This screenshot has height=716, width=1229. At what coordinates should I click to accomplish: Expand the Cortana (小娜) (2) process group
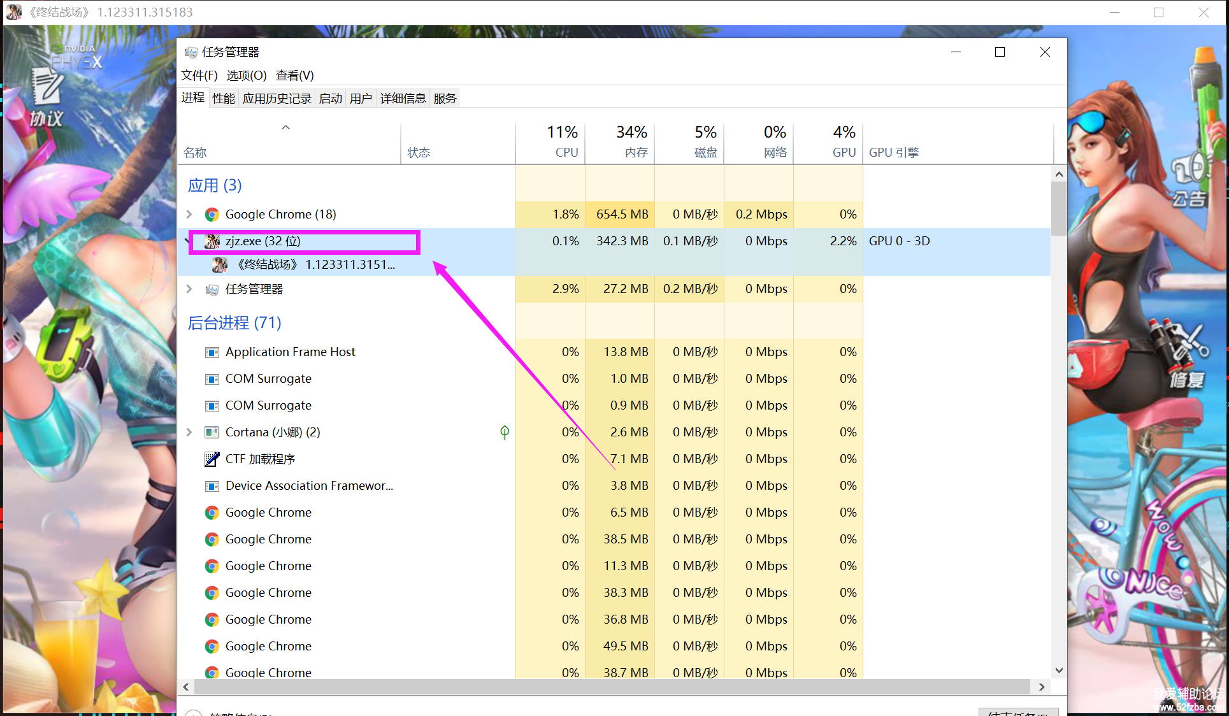pos(189,433)
